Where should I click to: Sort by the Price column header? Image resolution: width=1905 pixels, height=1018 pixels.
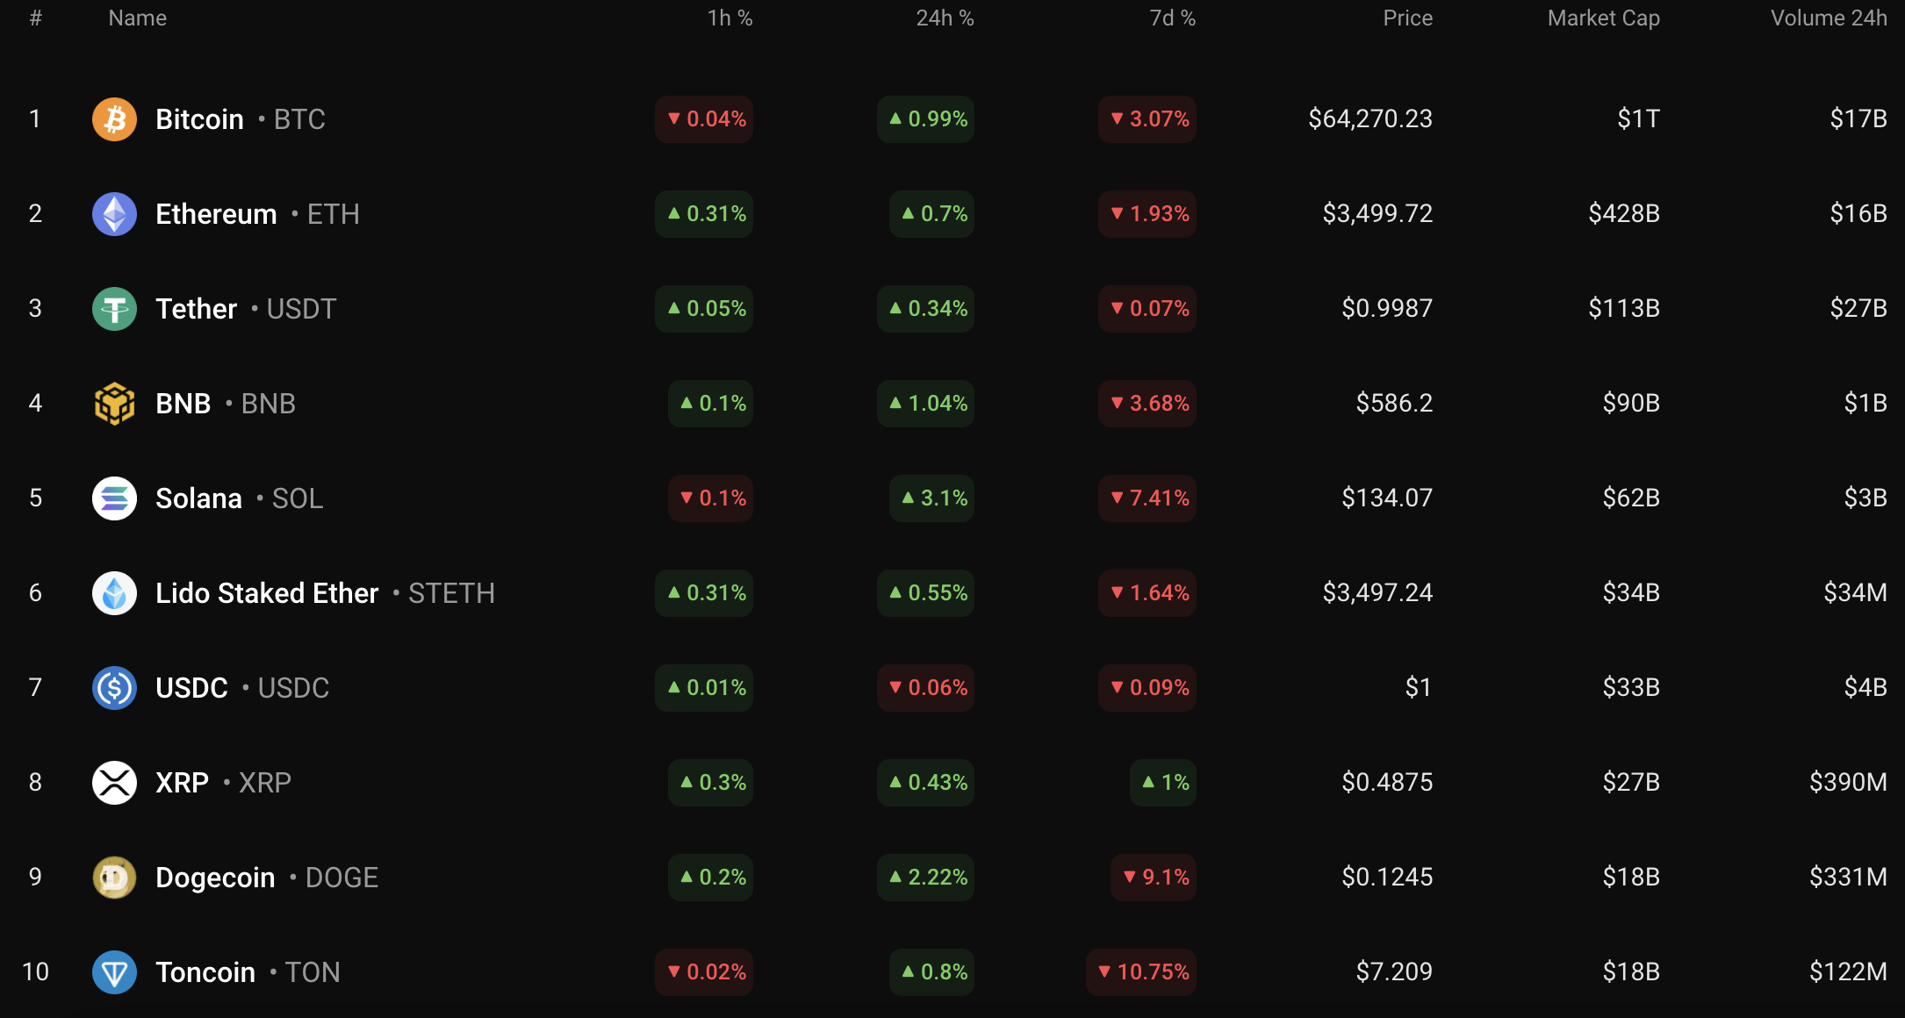coord(1407,18)
